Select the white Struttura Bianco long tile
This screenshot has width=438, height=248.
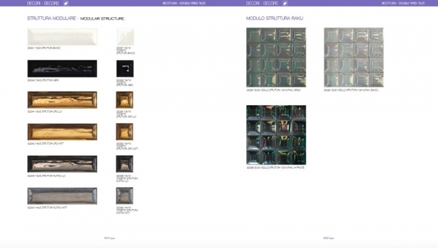62,36
